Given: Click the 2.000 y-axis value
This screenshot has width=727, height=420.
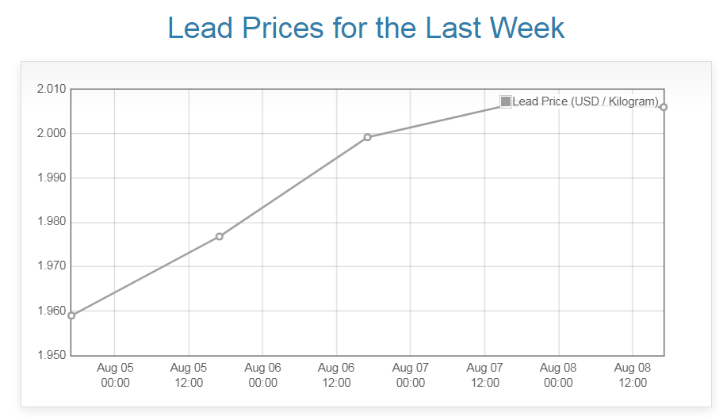Looking at the screenshot, I should tap(51, 133).
